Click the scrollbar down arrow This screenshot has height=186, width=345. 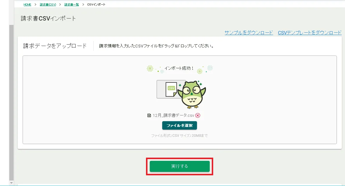(11, 183)
